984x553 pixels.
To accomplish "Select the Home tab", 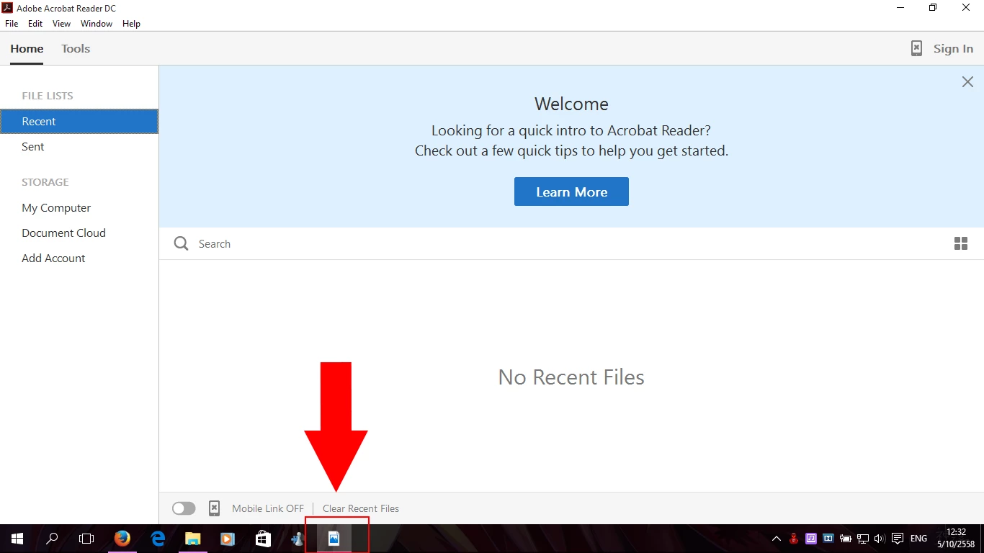I will click(x=27, y=49).
